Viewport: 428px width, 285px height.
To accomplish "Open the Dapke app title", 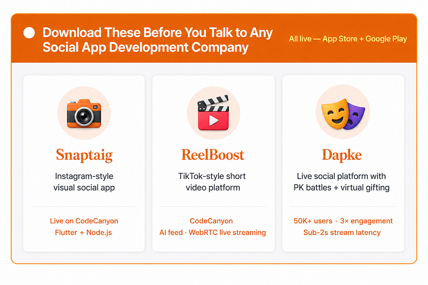I will 342,155.
